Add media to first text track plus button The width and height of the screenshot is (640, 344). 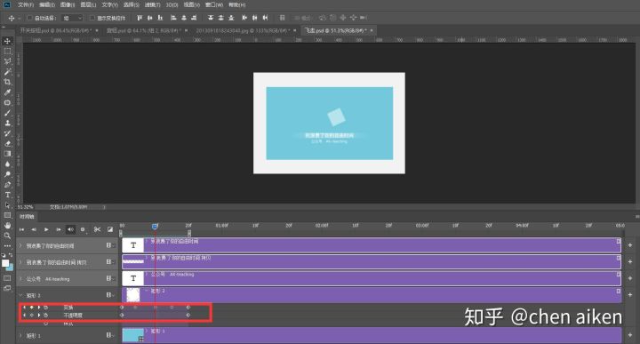(630, 245)
